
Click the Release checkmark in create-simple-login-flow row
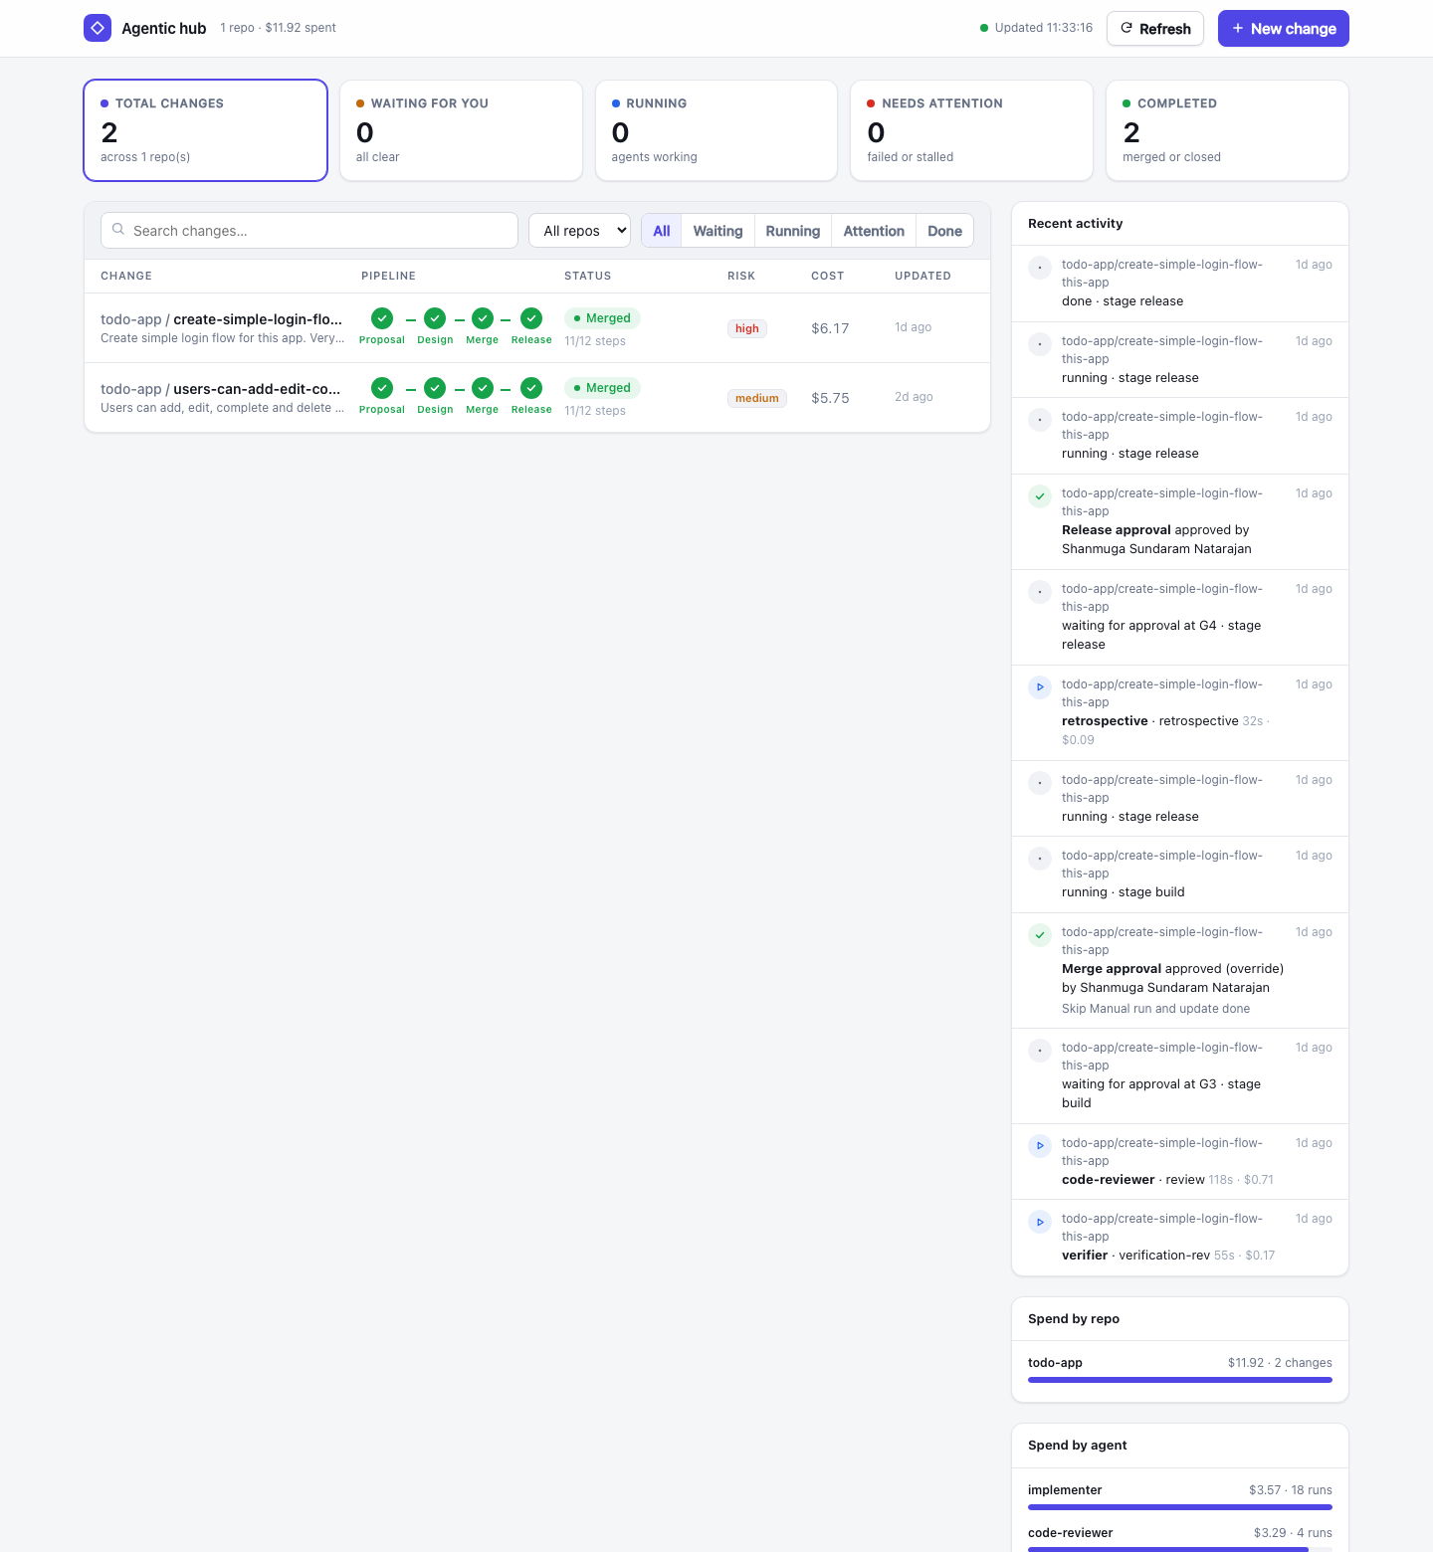(x=531, y=318)
